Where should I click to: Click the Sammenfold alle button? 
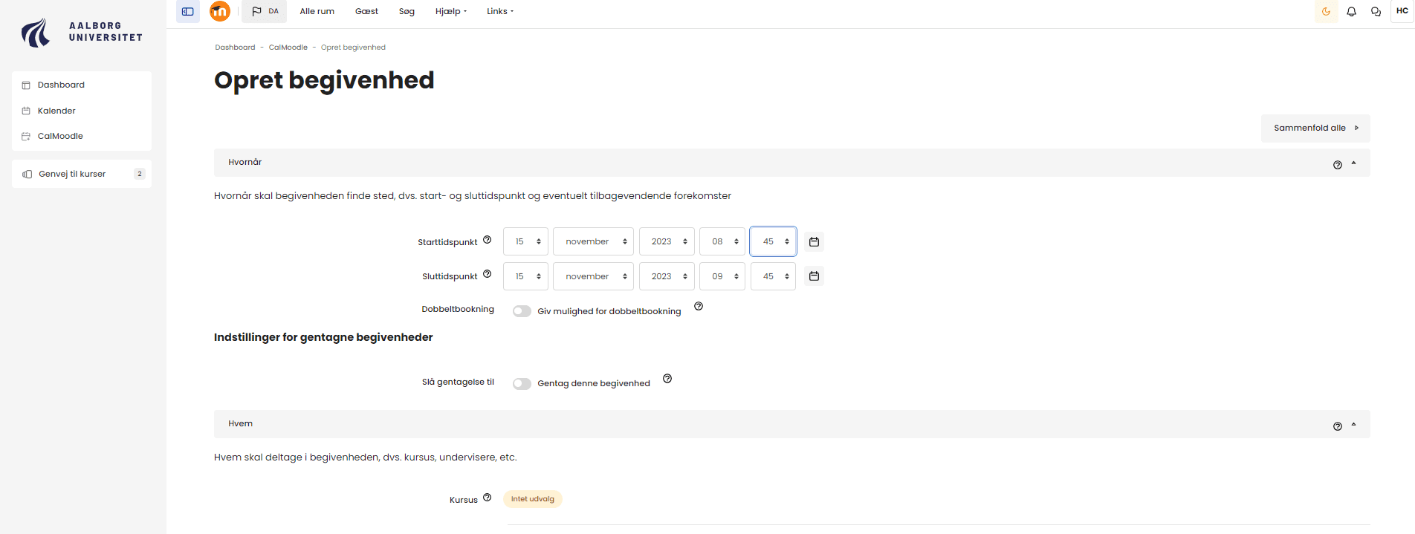1315,128
